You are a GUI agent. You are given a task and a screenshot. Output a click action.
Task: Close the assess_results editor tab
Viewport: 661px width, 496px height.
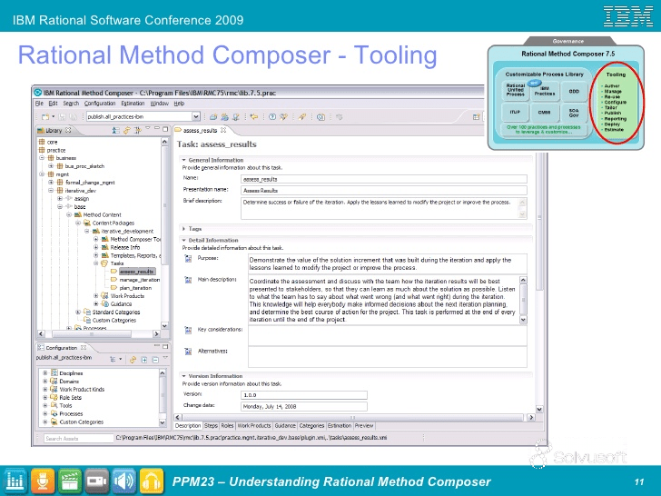point(224,130)
